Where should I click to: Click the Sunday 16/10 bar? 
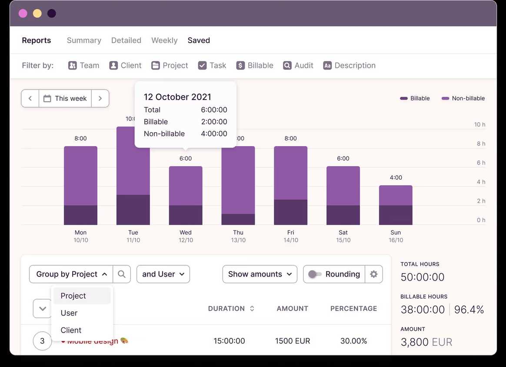396,205
